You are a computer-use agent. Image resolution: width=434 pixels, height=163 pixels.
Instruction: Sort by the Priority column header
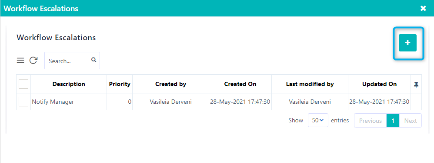(120, 84)
